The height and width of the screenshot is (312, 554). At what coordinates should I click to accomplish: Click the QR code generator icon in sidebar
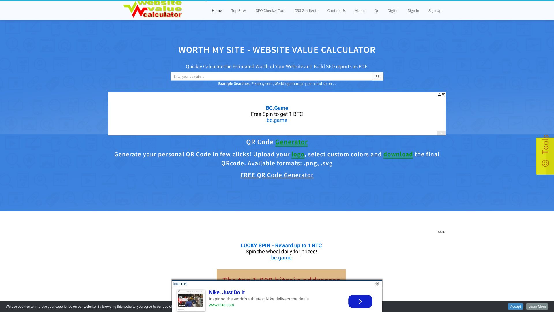pyautogui.click(x=545, y=163)
